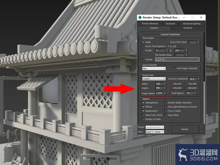Click the Range start spinner arrows
The image size is (220, 165).
point(167,50)
